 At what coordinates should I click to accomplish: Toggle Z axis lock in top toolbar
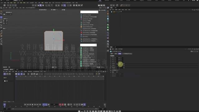pos(13,5)
